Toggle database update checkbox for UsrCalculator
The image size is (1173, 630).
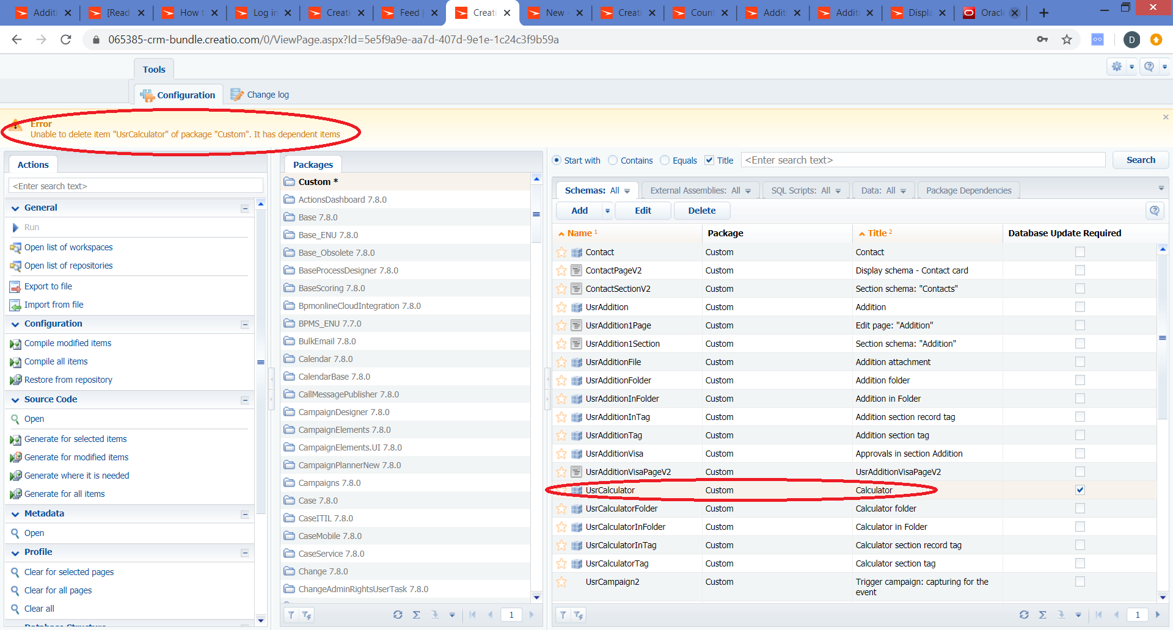tap(1080, 490)
